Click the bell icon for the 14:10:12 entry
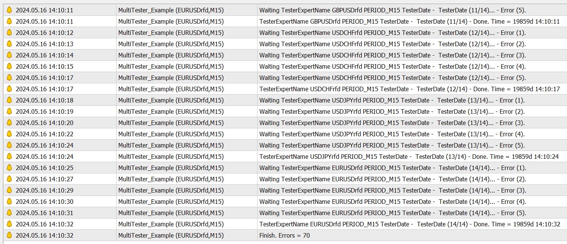Image resolution: width=567 pixels, height=244 pixels. coord(9,33)
